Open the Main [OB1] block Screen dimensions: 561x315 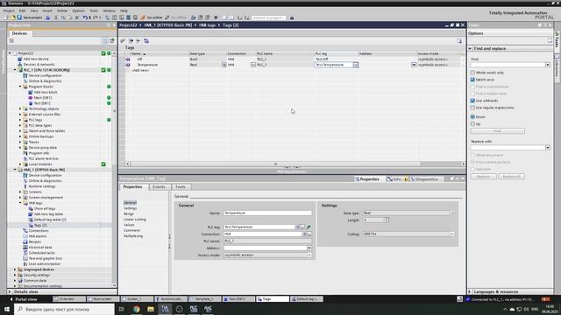tap(43, 97)
